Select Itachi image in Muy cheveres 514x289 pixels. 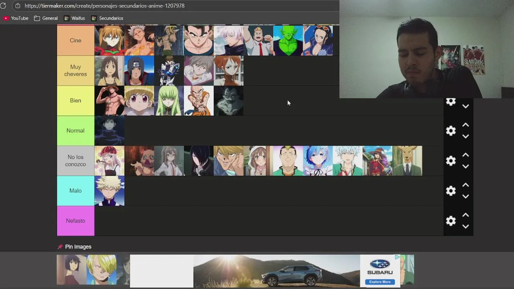pos(139,71)
